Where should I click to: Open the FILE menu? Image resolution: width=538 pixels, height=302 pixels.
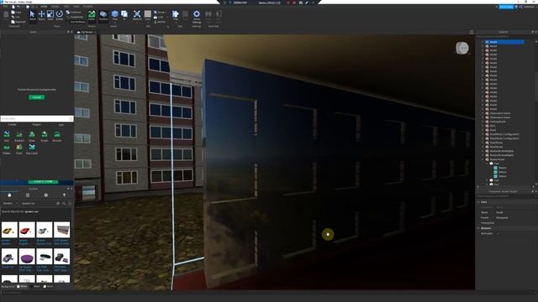(x=5, y=7)
